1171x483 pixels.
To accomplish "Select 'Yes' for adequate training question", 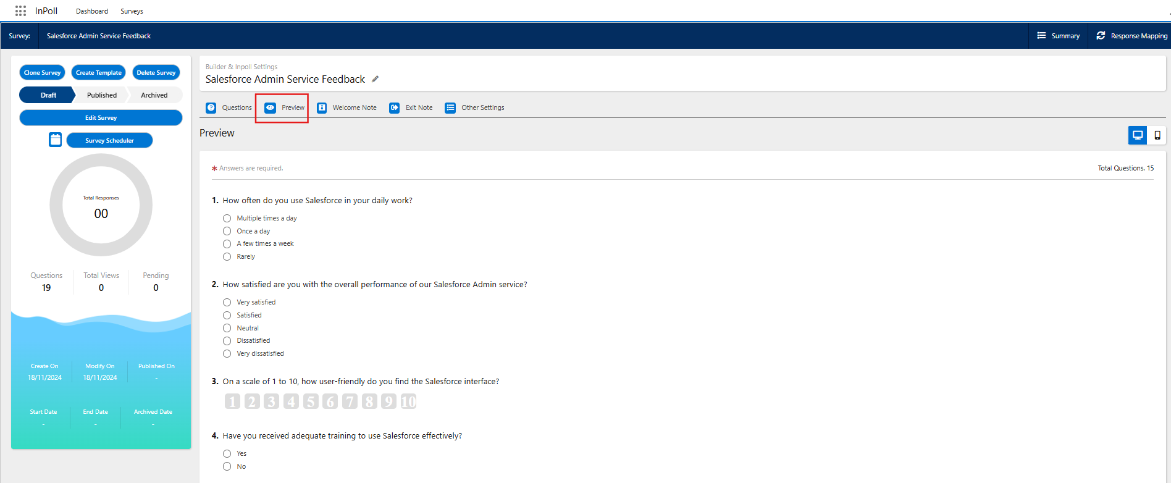I will [227, 453].
